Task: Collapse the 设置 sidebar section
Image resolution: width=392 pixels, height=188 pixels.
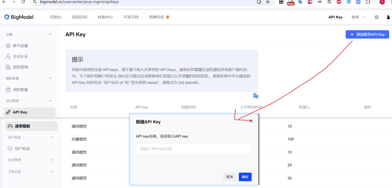Action: 50,35
